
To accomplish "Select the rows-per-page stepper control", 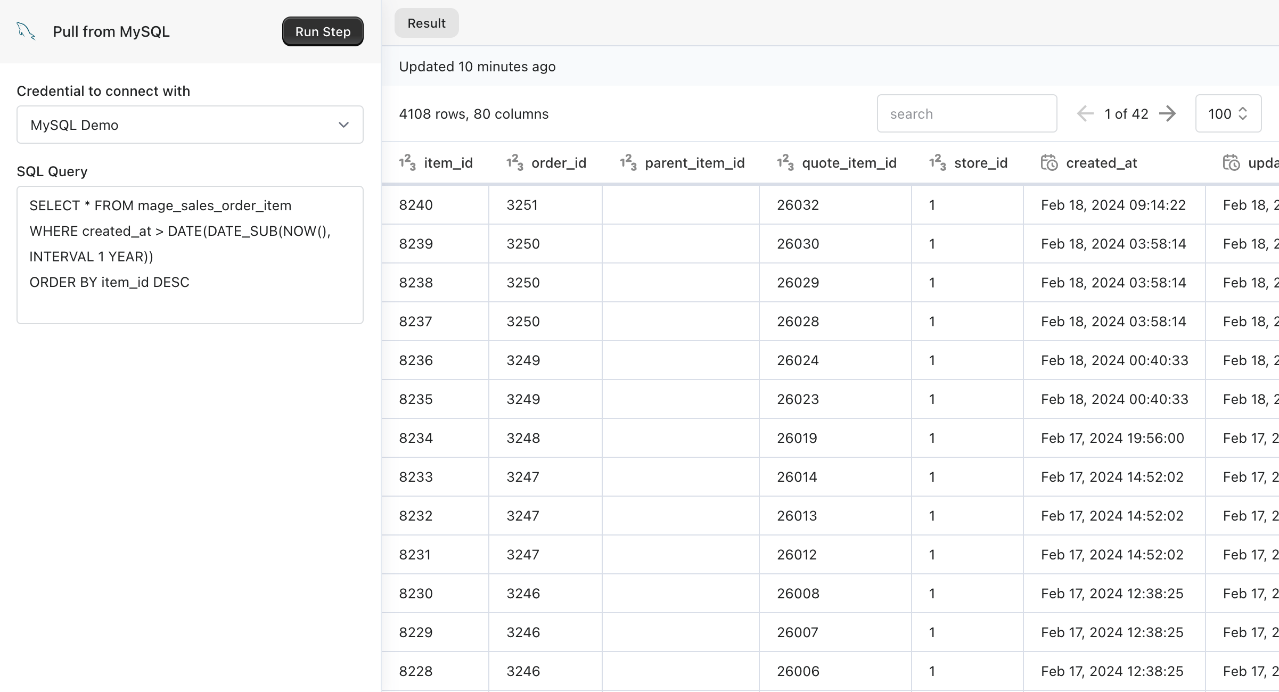I will 1227,113.
